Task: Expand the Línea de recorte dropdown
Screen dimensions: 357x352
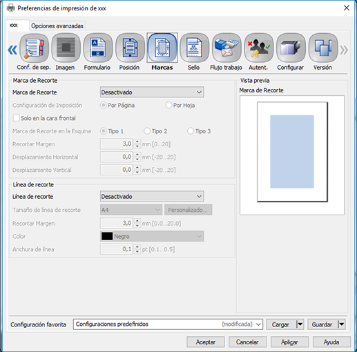Action: pos(152,197)
